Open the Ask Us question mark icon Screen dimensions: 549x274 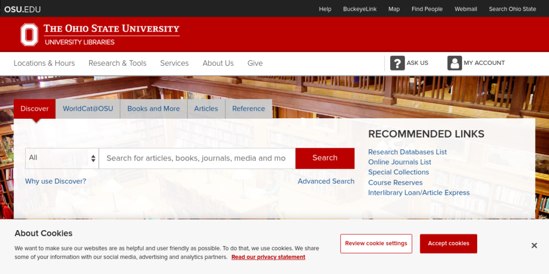(397, 63)
